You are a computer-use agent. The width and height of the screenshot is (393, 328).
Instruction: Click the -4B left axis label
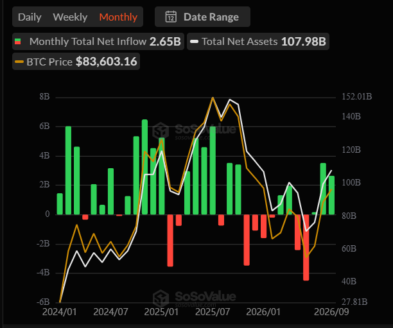point(43,272)
